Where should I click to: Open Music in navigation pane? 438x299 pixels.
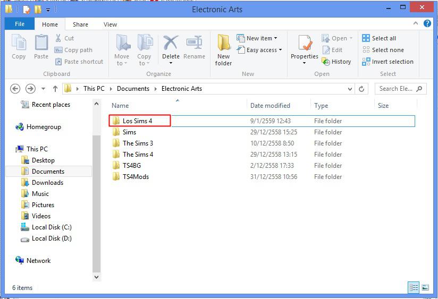coord(35,194)
